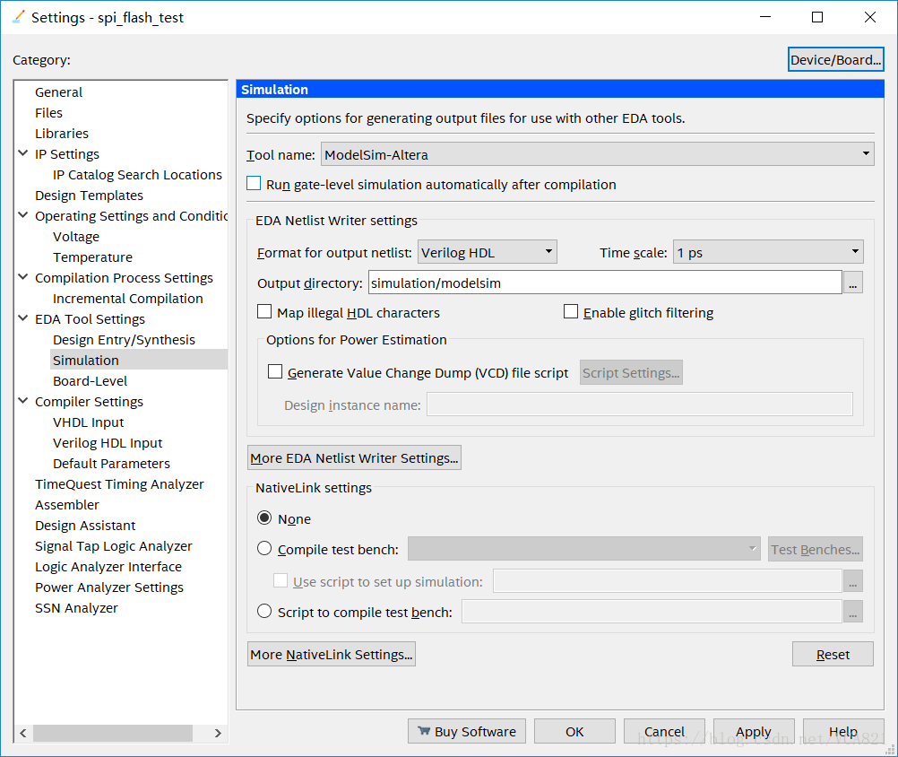
Task: Collapse the EDA Tool Settings node
Action: coord(23,318)
